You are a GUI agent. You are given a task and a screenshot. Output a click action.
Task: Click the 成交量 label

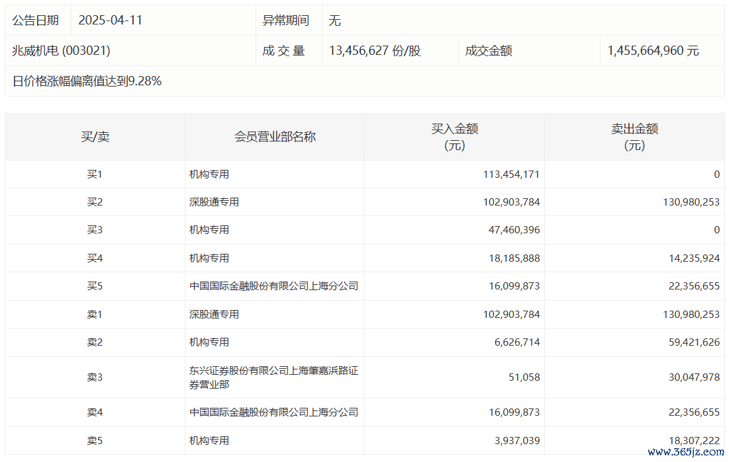click(283, 51)
